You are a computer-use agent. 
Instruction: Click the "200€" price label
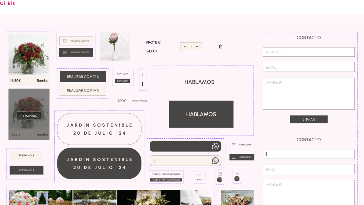tap(122, 101)
